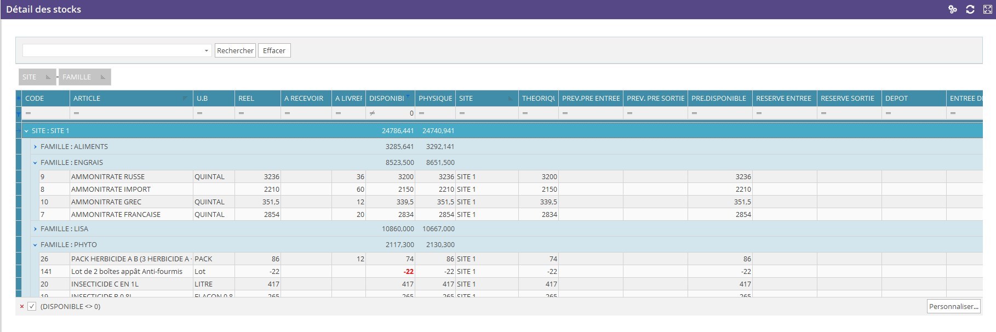
Task: Open the settings gears icon
Action: [x=953, y=9]
